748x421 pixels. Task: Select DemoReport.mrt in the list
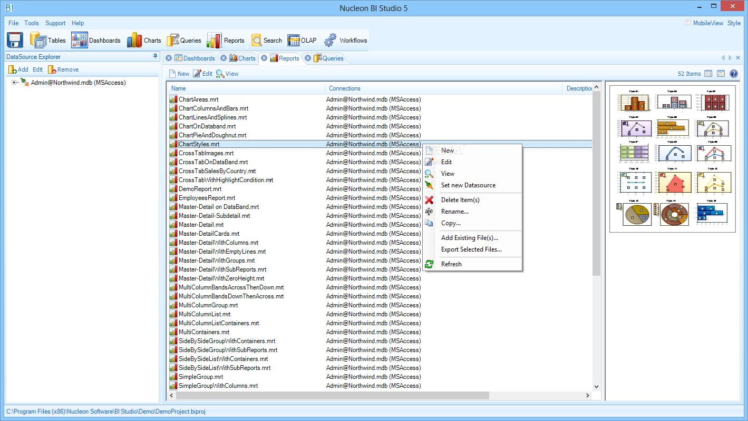point(200,189)
